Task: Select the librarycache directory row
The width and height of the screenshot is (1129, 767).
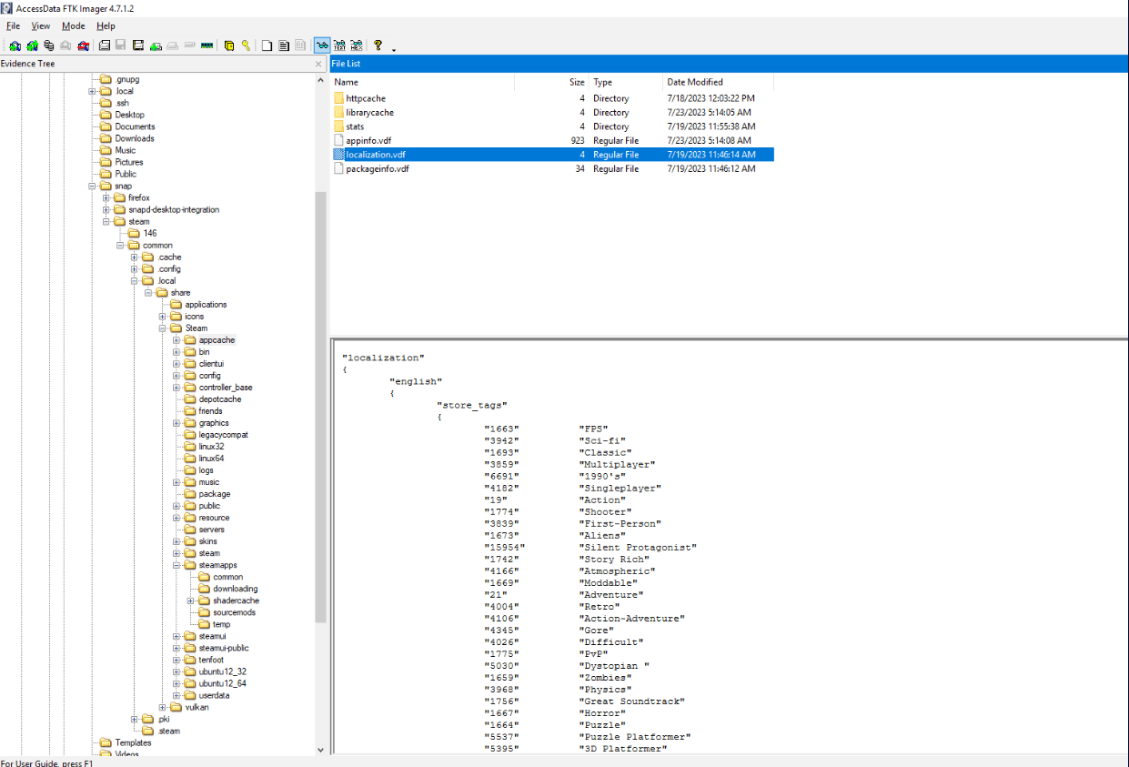Action: [x=551, y=112]
